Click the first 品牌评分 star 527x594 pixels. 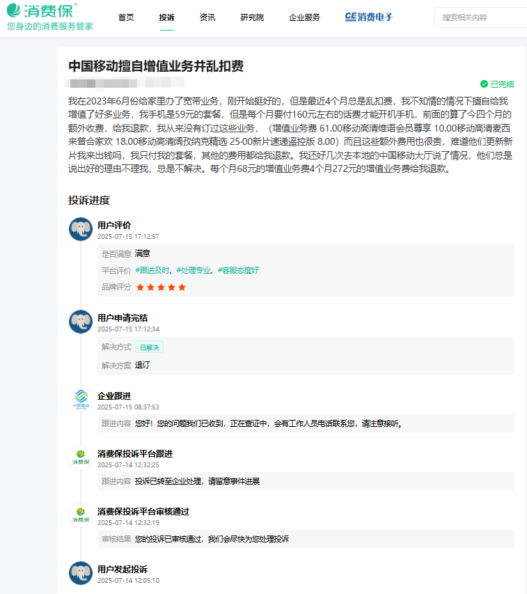pos(140,287)
